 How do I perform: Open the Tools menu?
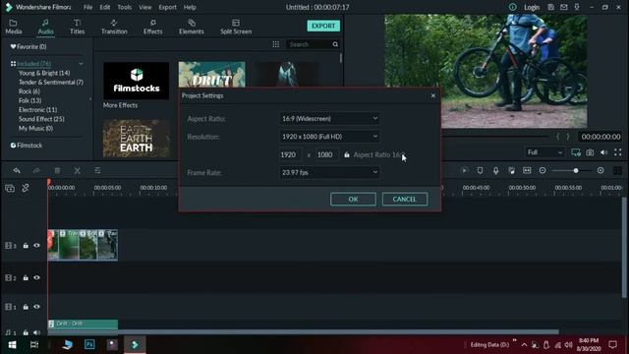point(125,7)
